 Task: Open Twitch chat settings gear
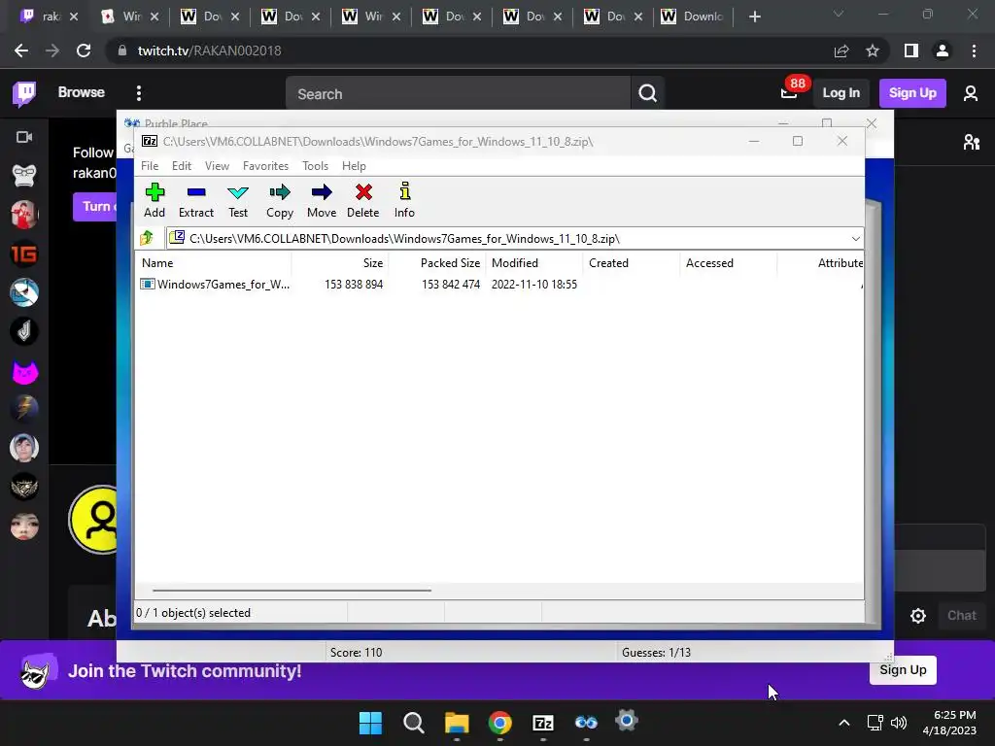[917, 615]
